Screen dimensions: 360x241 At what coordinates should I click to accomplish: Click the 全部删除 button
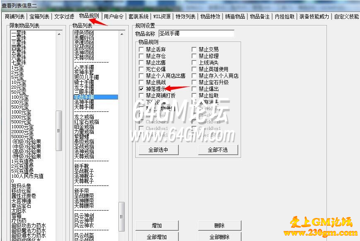click(x=220, y=236)
